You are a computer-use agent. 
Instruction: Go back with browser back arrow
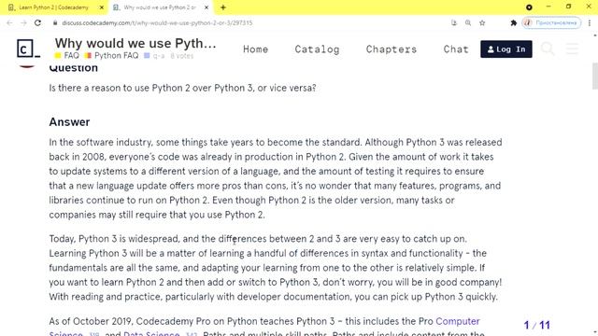[x=9, y=22]
